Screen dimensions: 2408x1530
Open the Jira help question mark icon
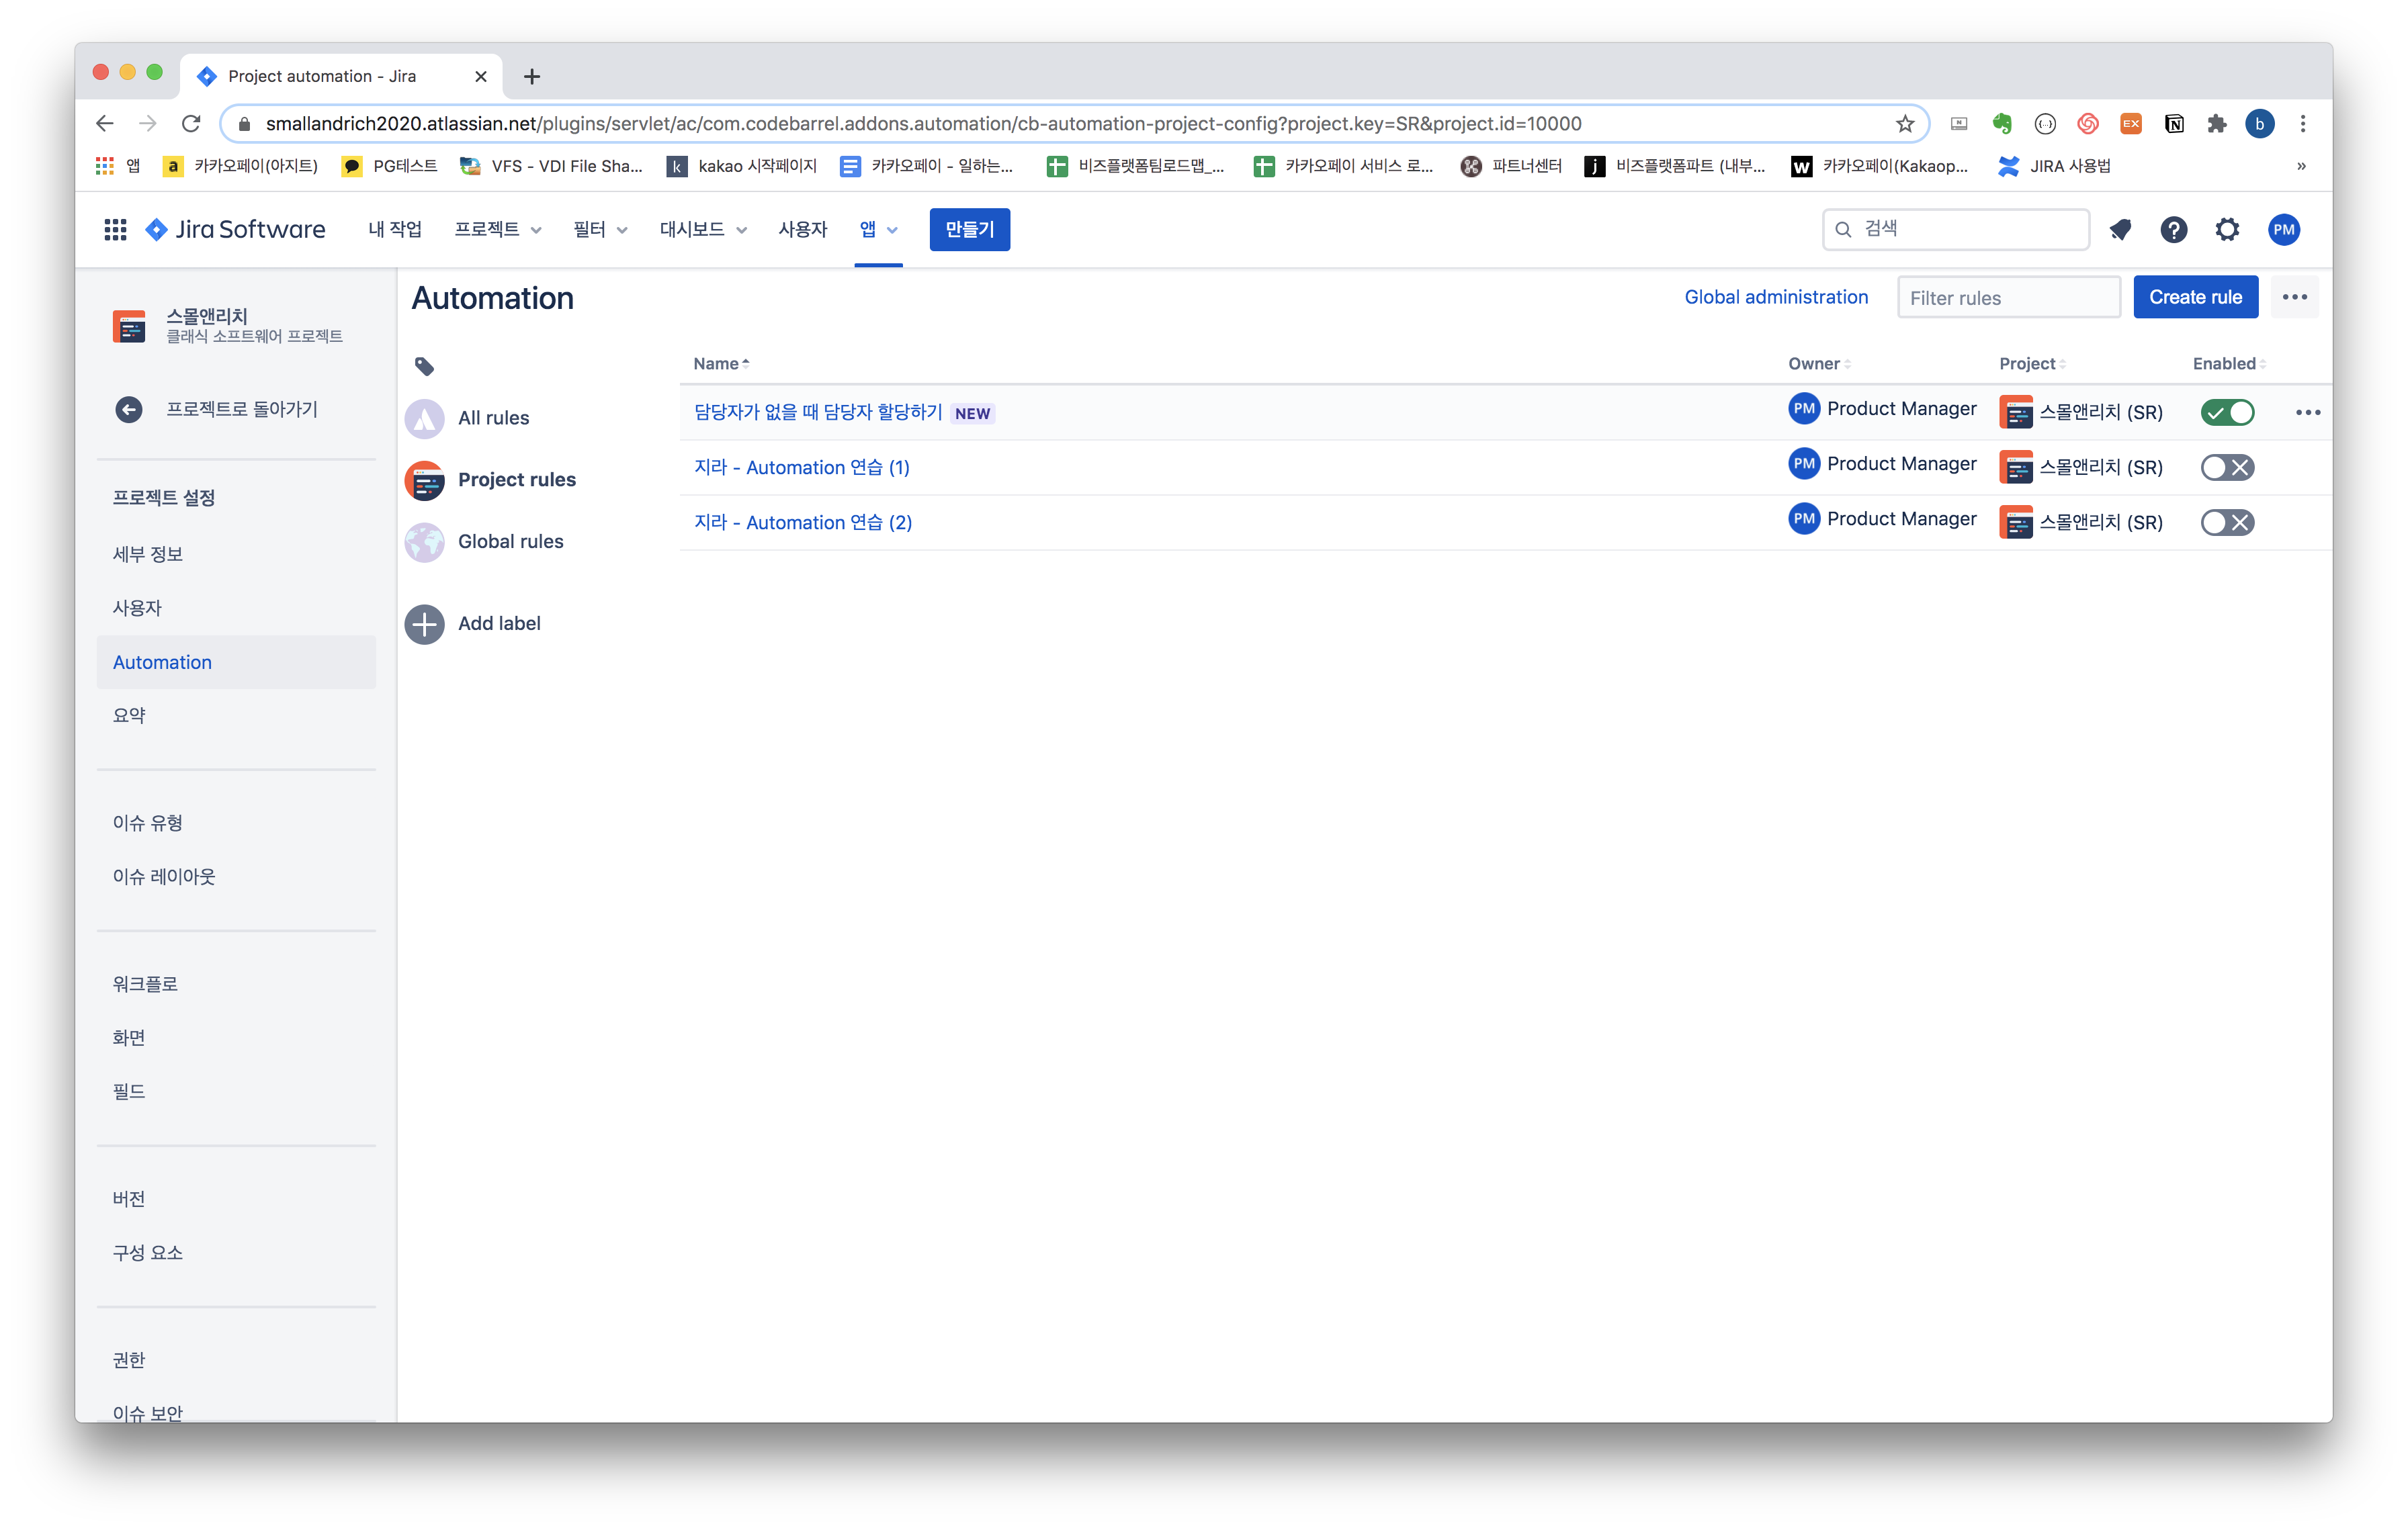click(x=2173, y=230)
